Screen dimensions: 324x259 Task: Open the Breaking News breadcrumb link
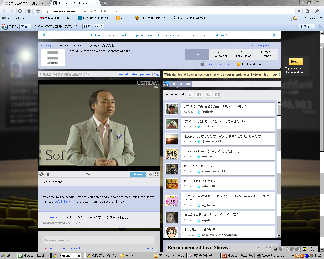click(49, 46)
